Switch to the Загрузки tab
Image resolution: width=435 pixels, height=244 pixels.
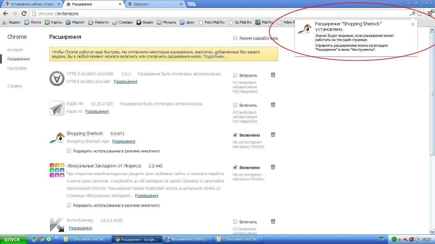coord(154,4)
